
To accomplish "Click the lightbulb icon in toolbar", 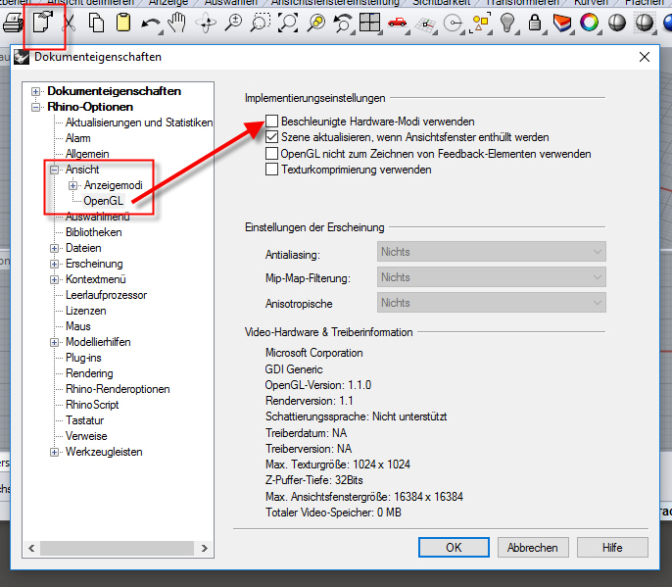I will click(x=507, y=24).
